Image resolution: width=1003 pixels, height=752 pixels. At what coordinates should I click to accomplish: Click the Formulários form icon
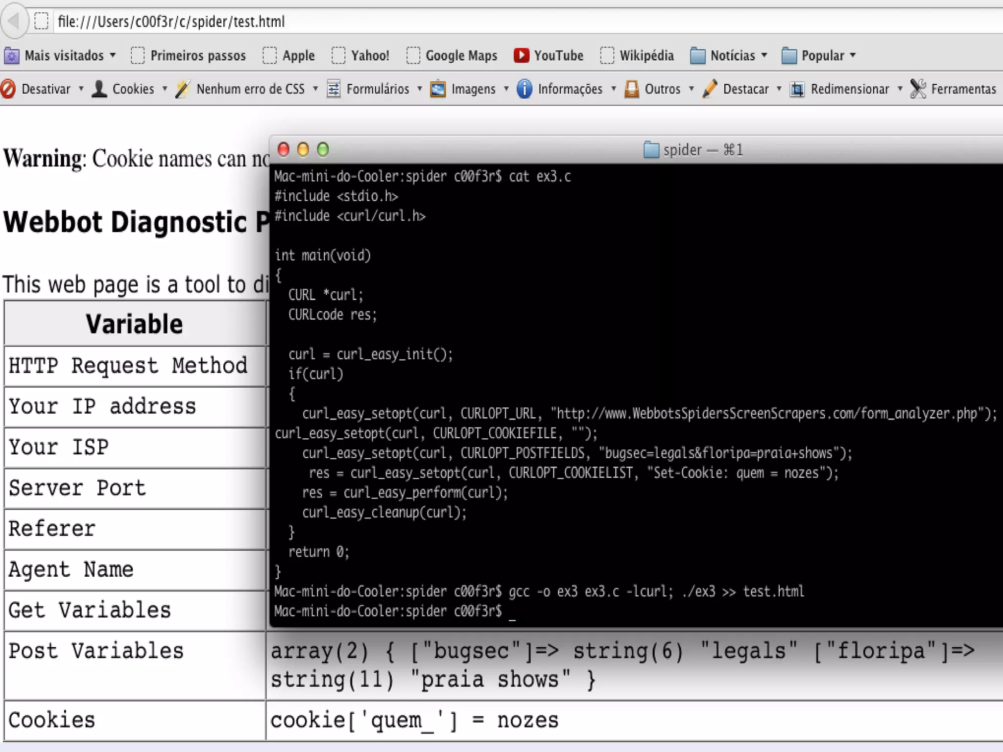tap(334, 89)
